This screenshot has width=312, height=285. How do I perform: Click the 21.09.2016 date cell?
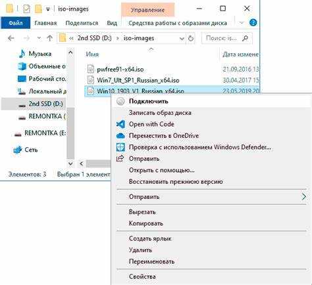point(241,69)
